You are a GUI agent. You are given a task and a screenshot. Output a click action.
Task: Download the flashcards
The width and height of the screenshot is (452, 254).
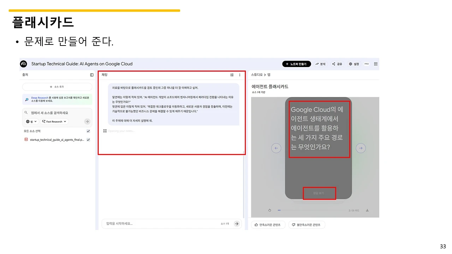pos(367,210)
